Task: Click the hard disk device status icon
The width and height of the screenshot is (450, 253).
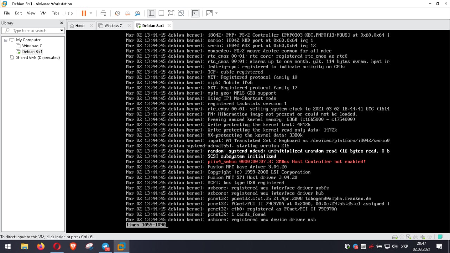Action: point(395,237)
